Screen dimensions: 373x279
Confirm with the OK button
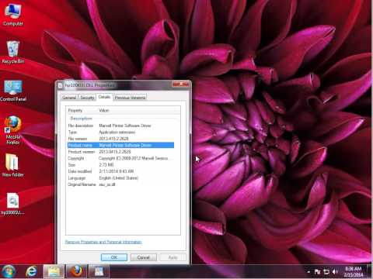[114, 257]
